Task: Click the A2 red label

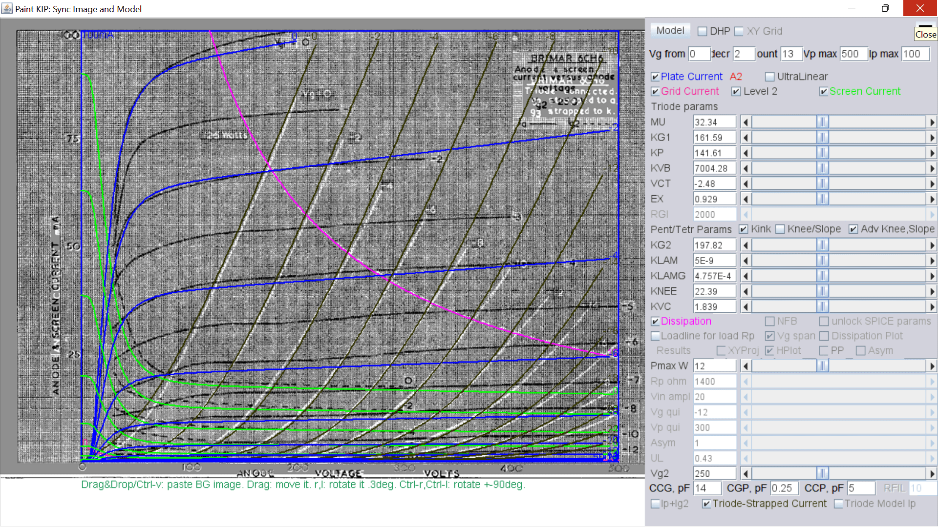Action: coord(736,77)
